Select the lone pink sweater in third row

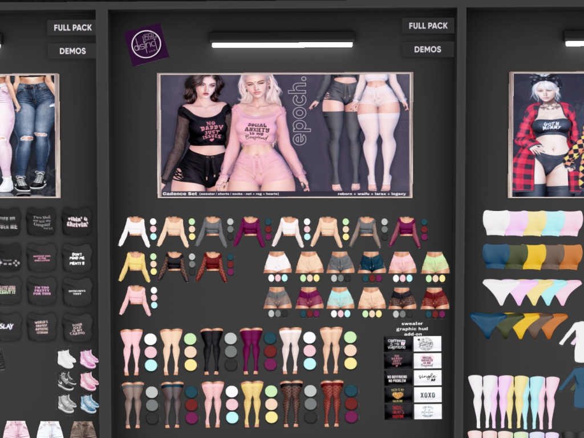click(x=135, y=300)
